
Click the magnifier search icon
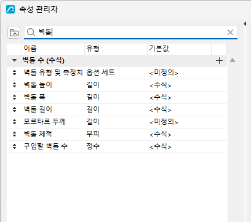click(x=31, y=32)
